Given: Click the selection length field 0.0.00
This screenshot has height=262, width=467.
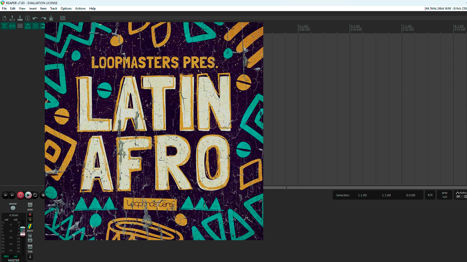Looking at the screenshot, I should tap(411, 195).
